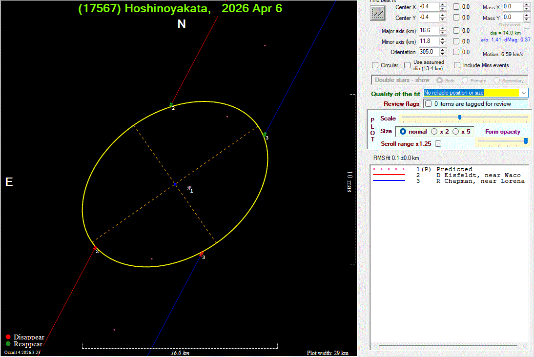Select the x 5 plot size option

pyautogui.click(x=455, y=132)
